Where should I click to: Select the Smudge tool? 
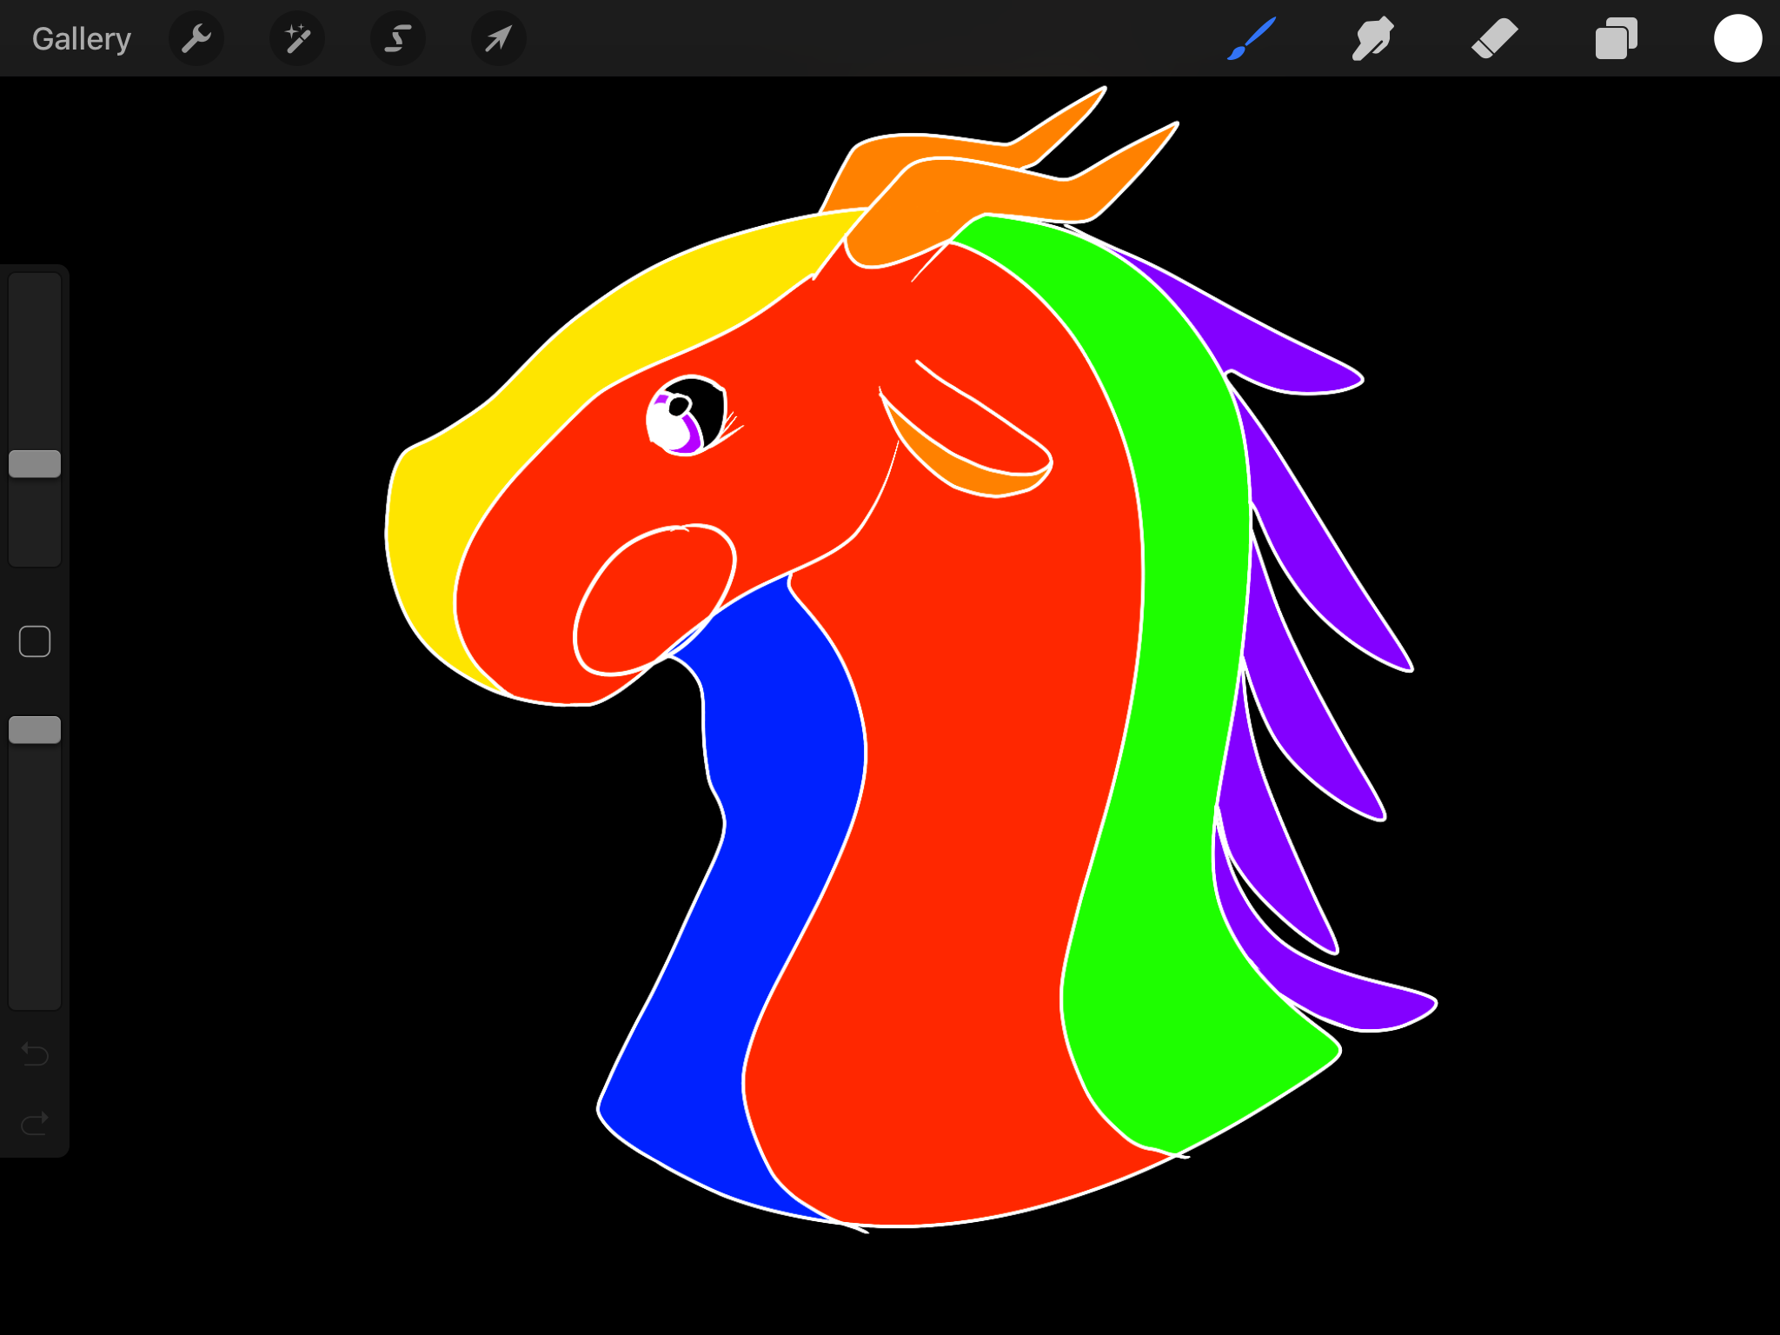click(1372, 39)
